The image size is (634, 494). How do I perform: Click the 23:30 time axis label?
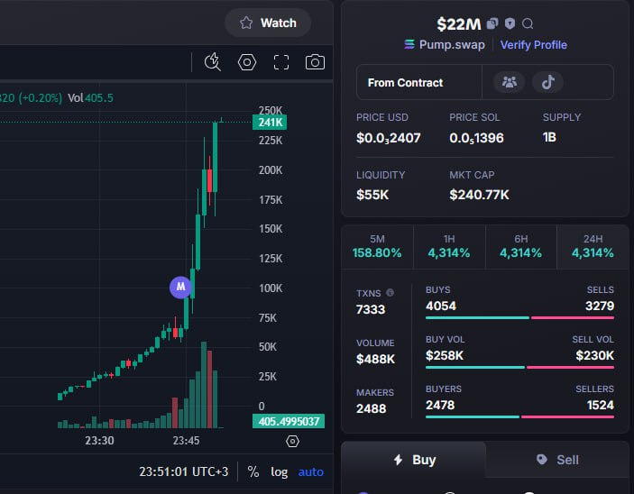pyautogui.click(x=99, y=440)
